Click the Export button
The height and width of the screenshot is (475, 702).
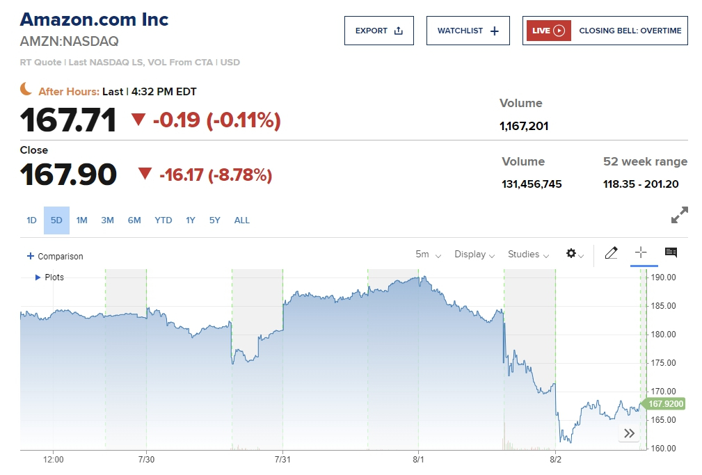[378, 31]
